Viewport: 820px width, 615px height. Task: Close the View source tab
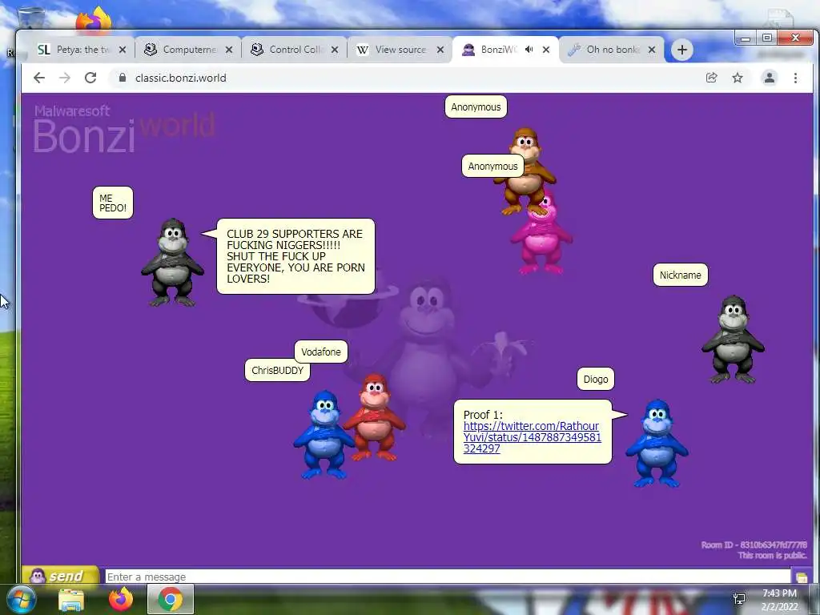440,50
